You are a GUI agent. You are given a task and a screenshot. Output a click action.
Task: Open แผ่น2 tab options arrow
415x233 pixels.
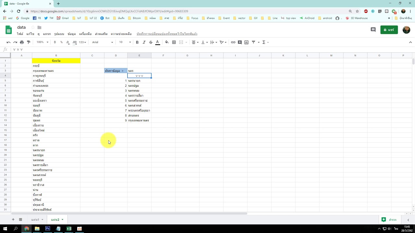coord(63,220)
